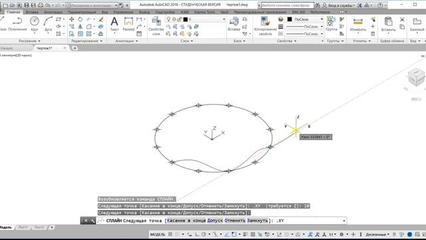The image size is (426, 240).
Task: Switch to the Начало start tab
Action: coord(7,48)
